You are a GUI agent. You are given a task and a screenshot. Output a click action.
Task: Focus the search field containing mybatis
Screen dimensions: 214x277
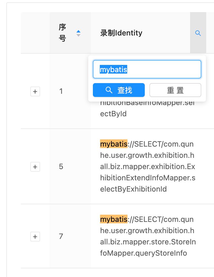tap(147, 69)
